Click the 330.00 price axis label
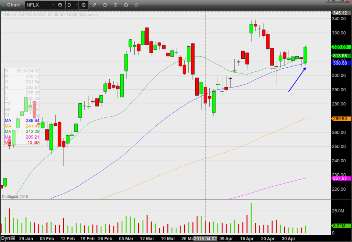Screen dimensions: 352x242 (339, 33)
